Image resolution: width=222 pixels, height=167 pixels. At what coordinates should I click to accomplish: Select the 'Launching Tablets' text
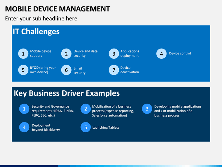[106, 127]
